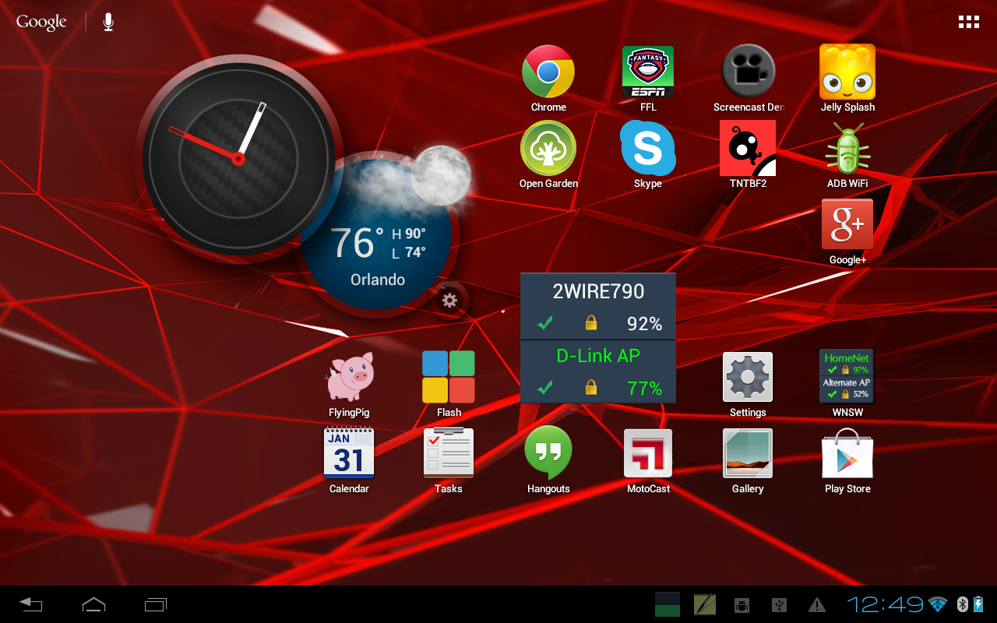This screenshot has height=623, width=997.
Task: Open the Orlando weather widget
Action: click(x=377, y=234)
